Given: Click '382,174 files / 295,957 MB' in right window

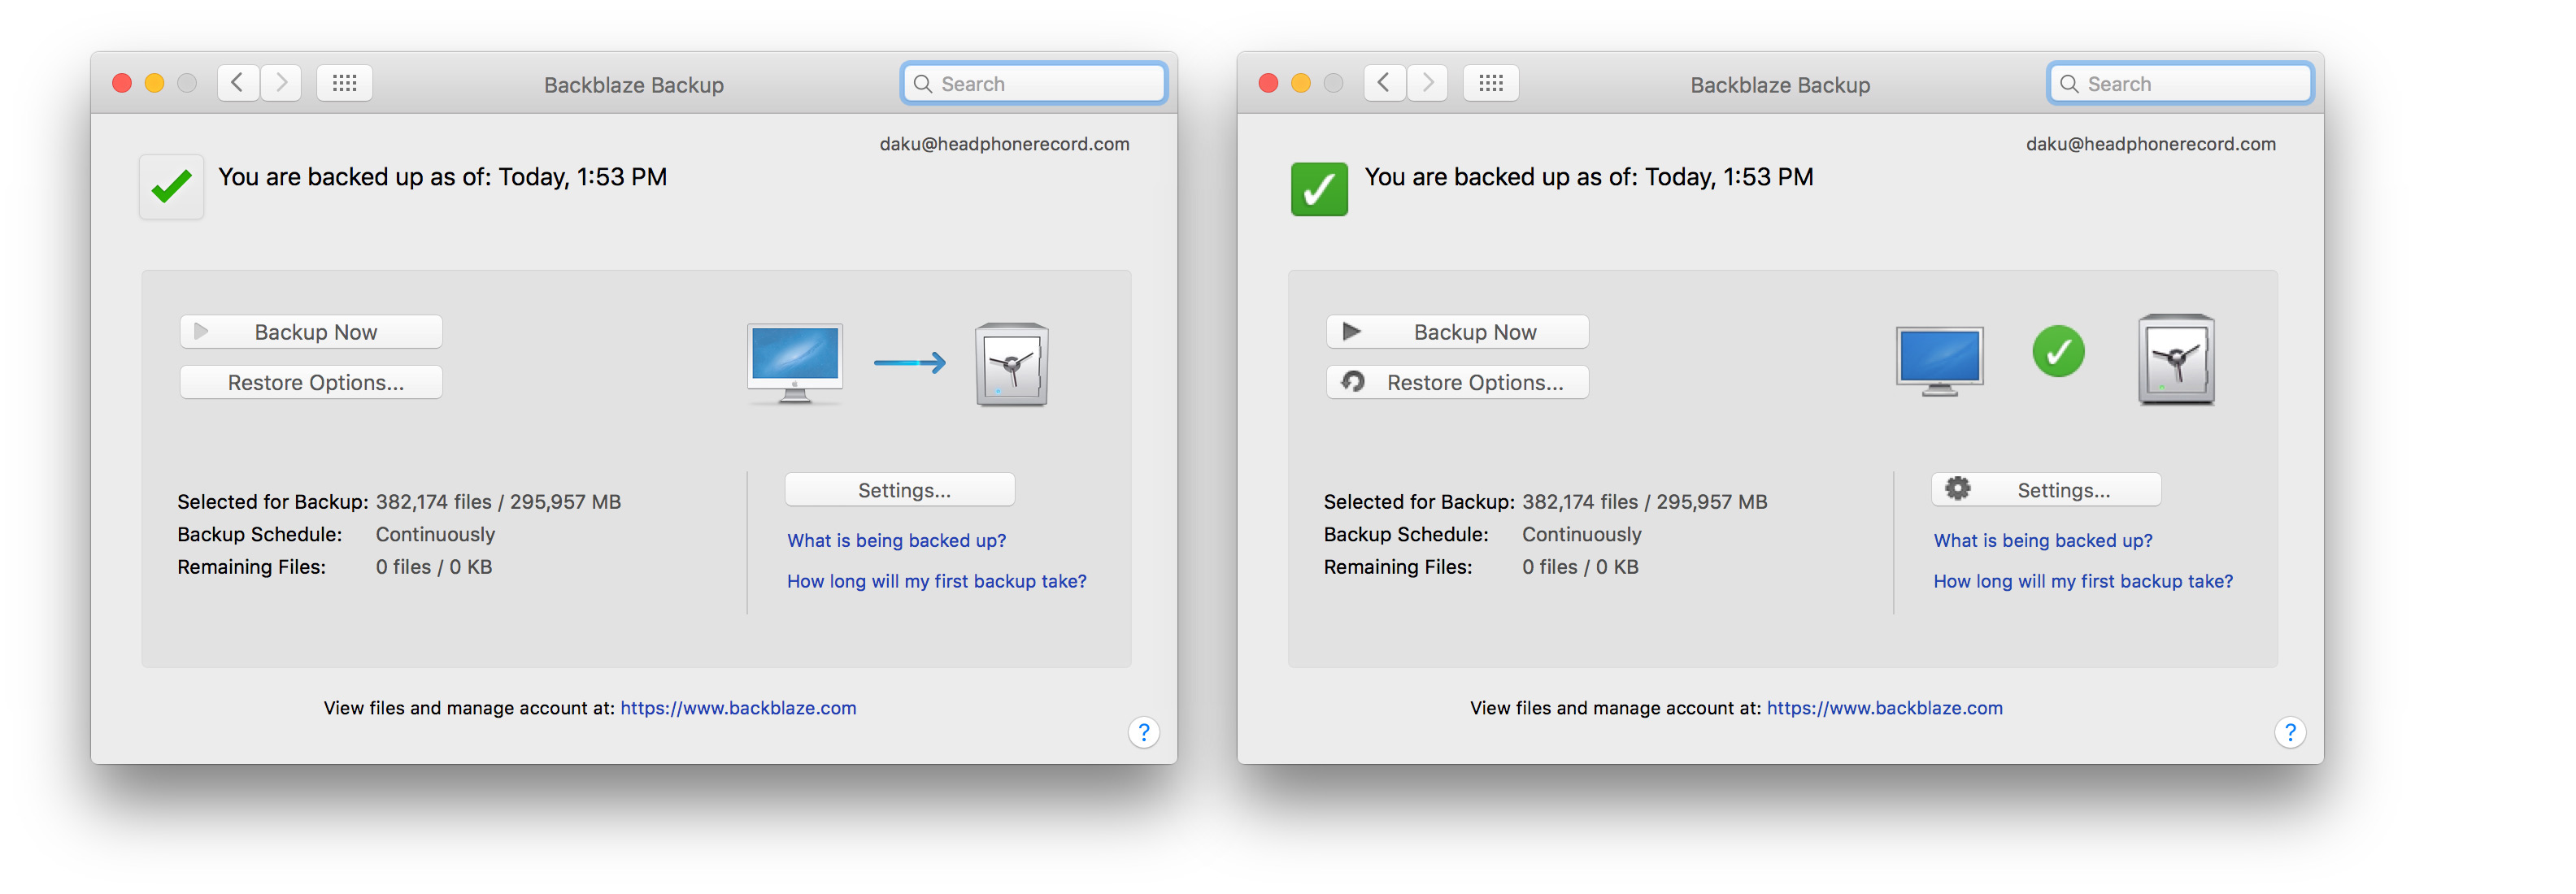Looking at the screenshot, I should (x=1645, y=502).
